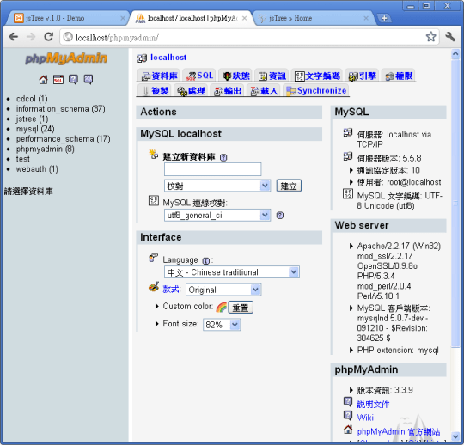Viewport: 464px width, 445px height.
Task: Close the jsTree v.1.0 - Demo tab
Action: click(123, 18)
